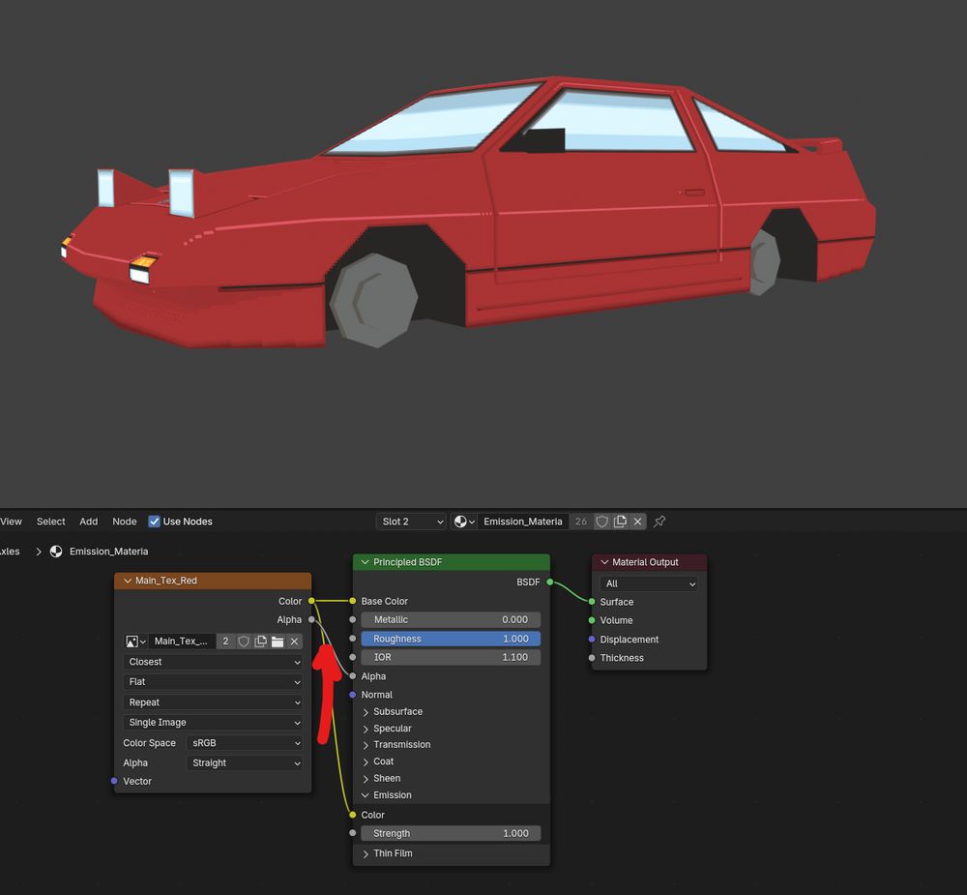Click the 26 users count button
Viewport: 967px width, 895px height.
[x=581, y=522]
